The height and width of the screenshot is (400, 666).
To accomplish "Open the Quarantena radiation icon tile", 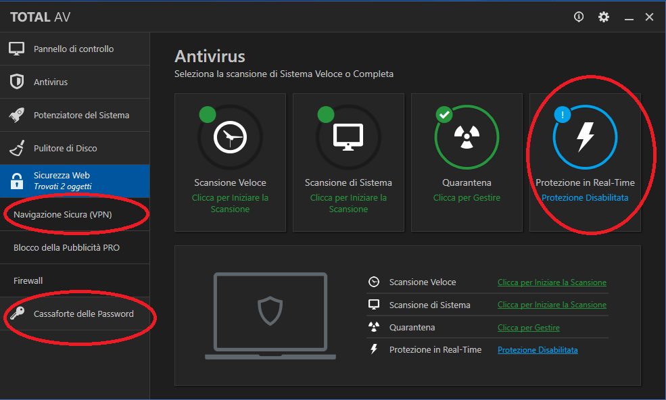I will (x=467, y=137).
